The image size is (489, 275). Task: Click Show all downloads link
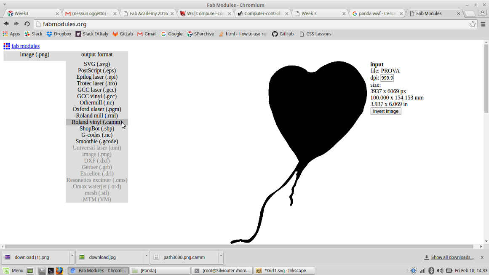pyautogui.click(x=452, y=257)
